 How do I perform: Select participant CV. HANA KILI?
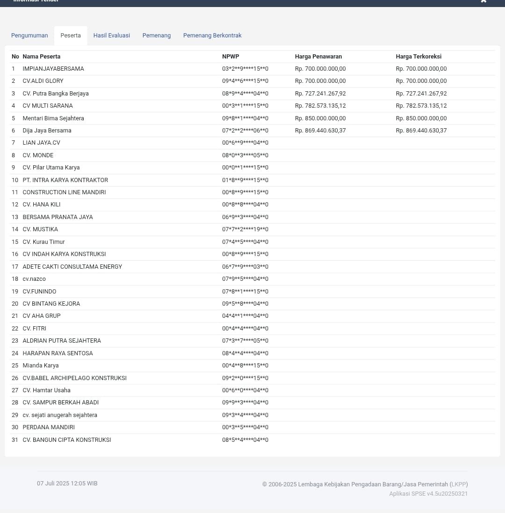42,205
